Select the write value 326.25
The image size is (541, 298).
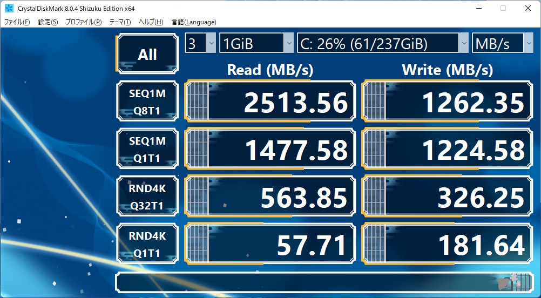click(x=447, y=197)
